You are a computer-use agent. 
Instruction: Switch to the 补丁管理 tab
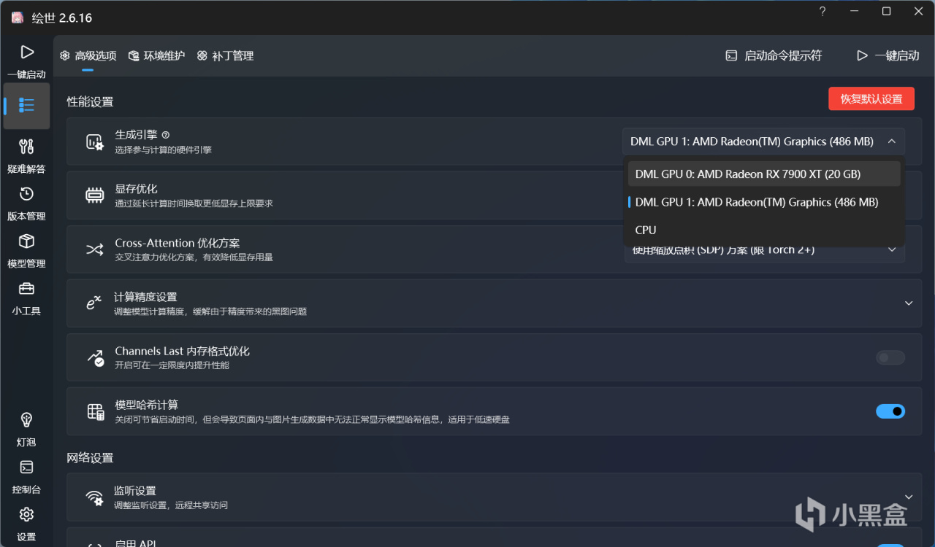[225, 55]
